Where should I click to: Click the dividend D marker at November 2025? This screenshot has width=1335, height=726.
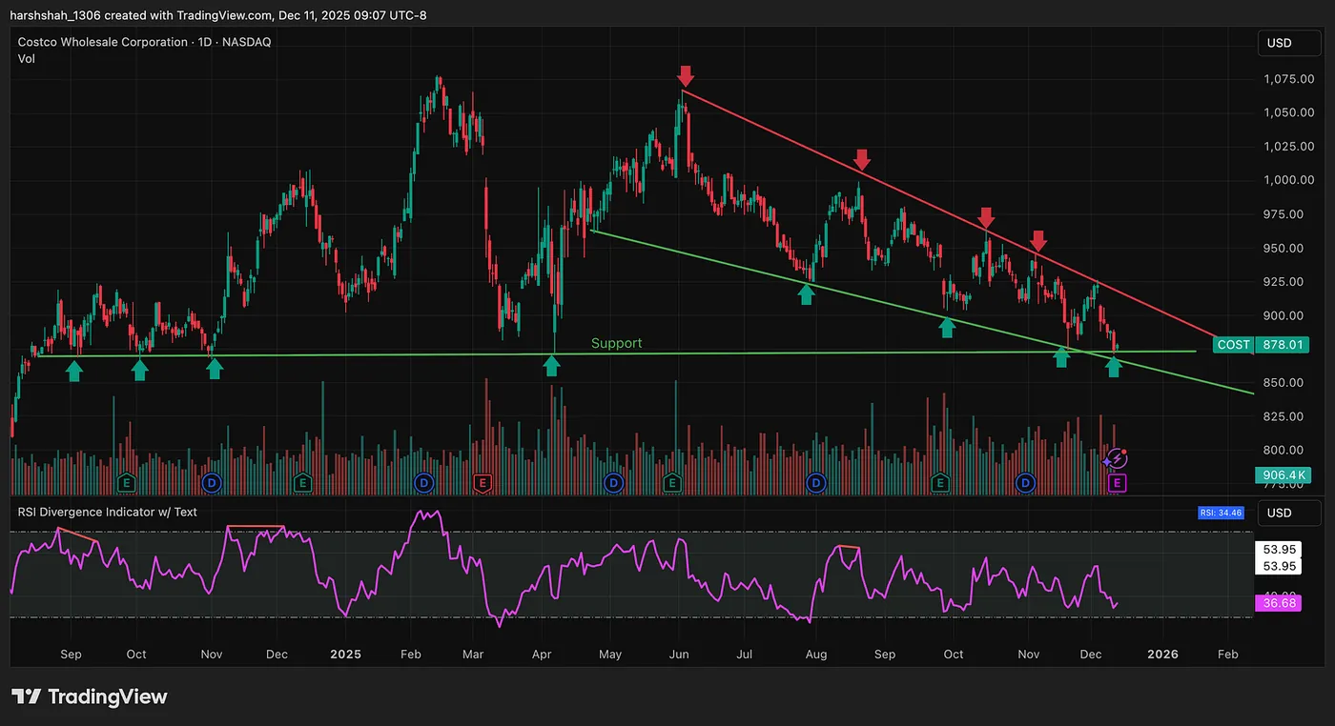[x=1026, y=484]
